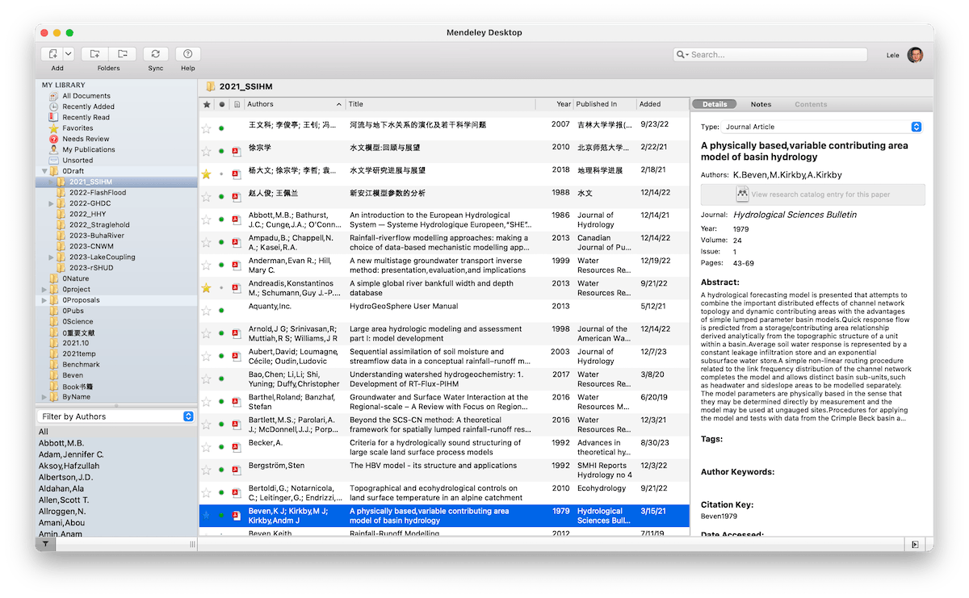Mark Aquanty, Inc. entry read status dot
969x598 pixels.
tap(221, 311)
